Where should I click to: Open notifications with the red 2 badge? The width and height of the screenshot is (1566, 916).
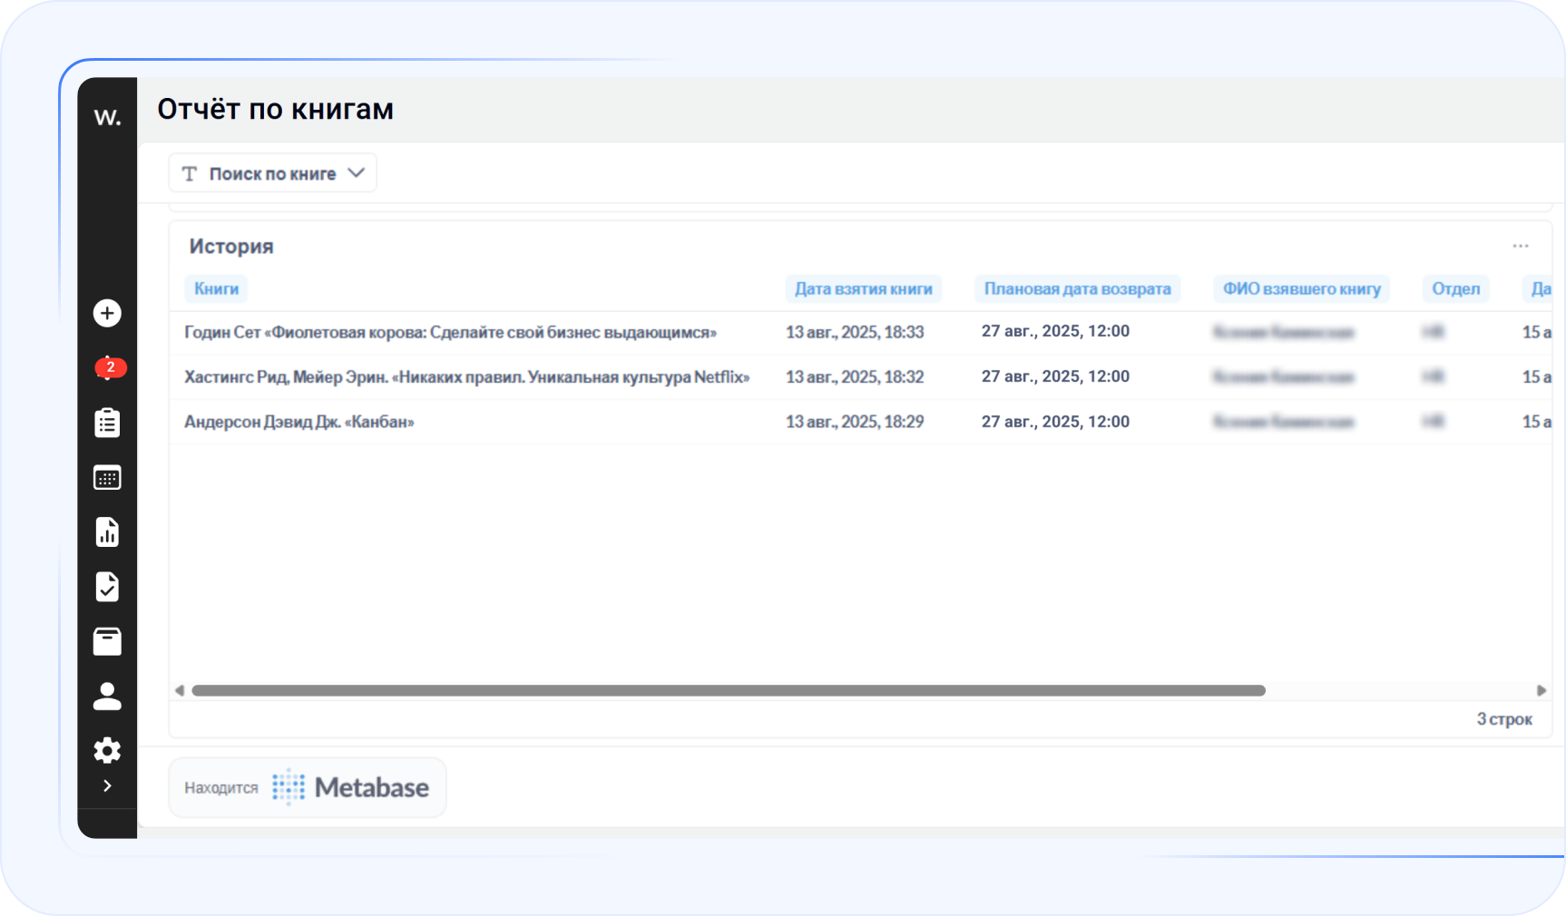(x=108, y=367)
